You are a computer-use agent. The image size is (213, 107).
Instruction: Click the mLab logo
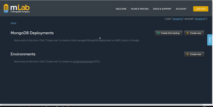(x=17, y=9)
